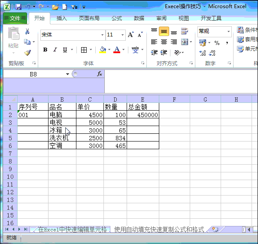Open underline style dropdown arrow
Viewport: 258px width, 244px height.
coord(72,50)
